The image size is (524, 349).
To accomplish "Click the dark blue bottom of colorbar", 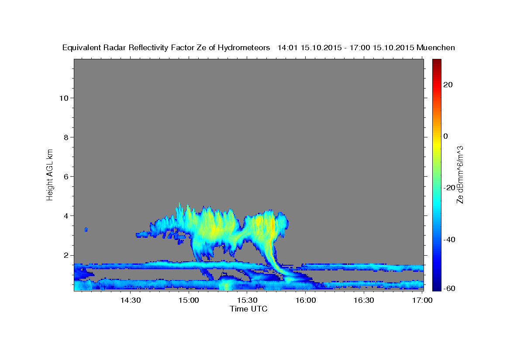I will coord(436,287).
